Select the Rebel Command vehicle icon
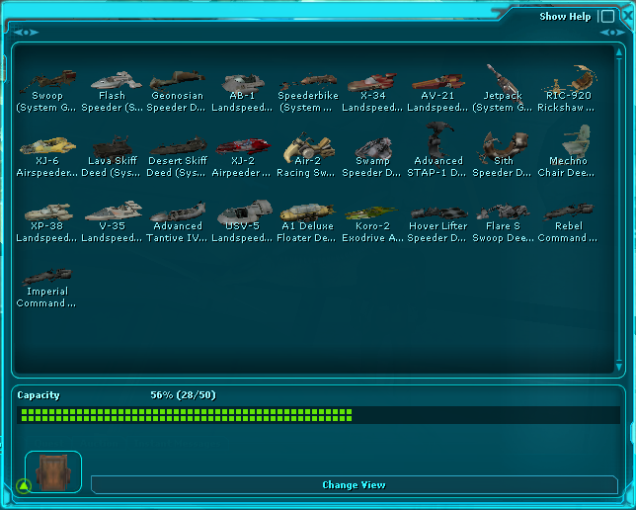The image size is (636, 510). tap(569, 212)
